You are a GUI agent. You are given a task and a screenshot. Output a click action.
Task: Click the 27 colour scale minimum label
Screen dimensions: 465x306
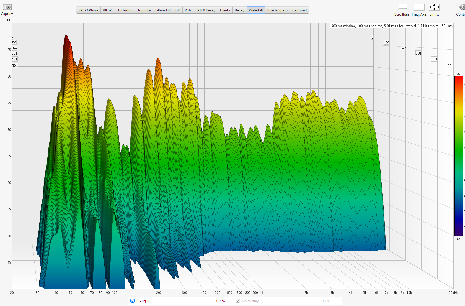(459, 238)
